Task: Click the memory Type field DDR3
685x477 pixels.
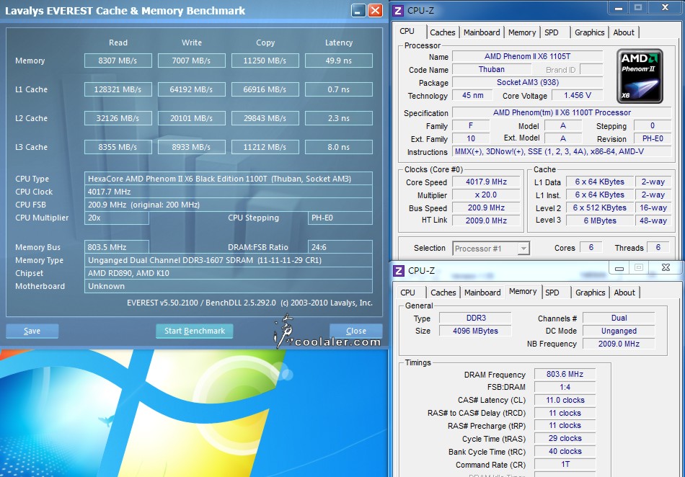Action: [x=475, y=318]
